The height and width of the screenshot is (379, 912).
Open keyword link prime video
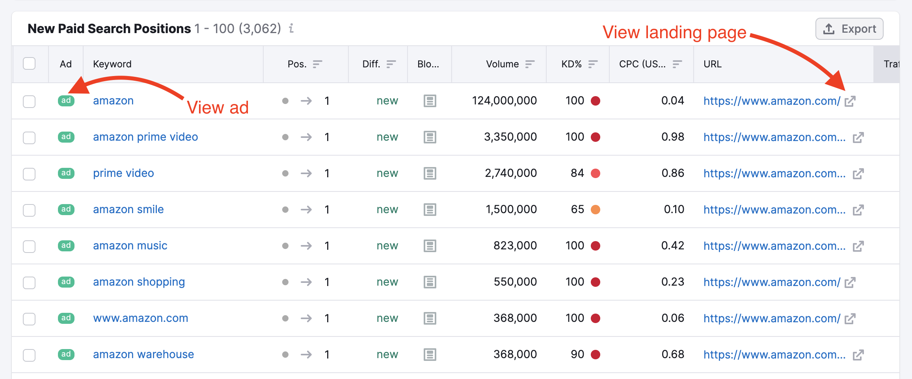pyautogui.click(x=123, y=173)
